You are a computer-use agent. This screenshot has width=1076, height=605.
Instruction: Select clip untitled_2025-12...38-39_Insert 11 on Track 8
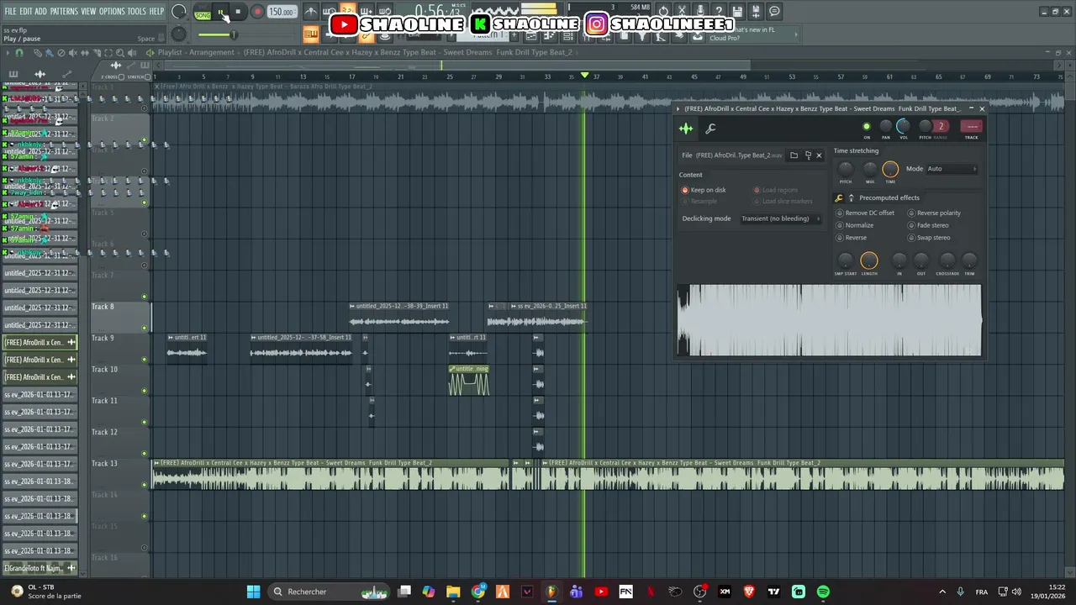click(x=399, y=316)
